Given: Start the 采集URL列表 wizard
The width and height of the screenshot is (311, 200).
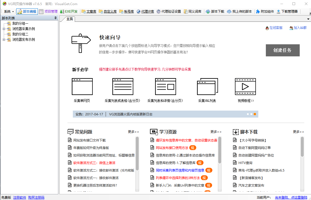Looking at the screenshot, I should tap(207, 90).
